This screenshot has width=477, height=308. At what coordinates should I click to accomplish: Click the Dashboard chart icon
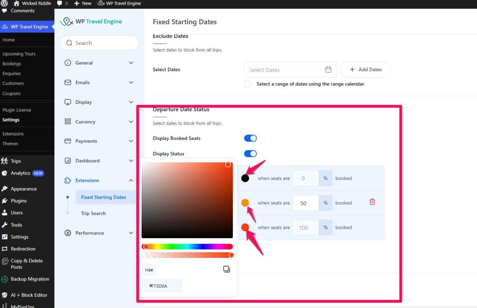click(x=68, y=161)
